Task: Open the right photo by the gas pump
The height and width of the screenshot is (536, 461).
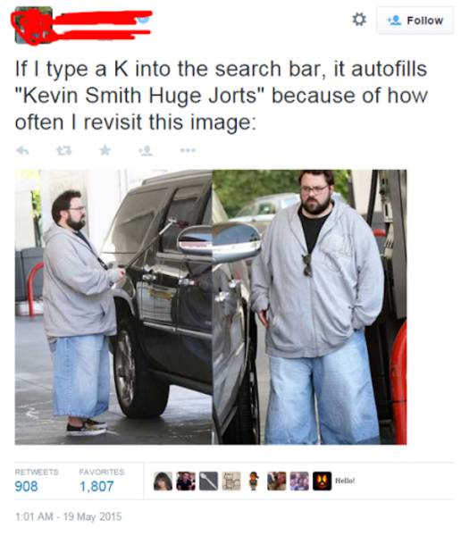Action: click(309, 307)
